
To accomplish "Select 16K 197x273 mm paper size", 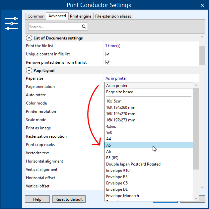I will [x=149, y=120].
